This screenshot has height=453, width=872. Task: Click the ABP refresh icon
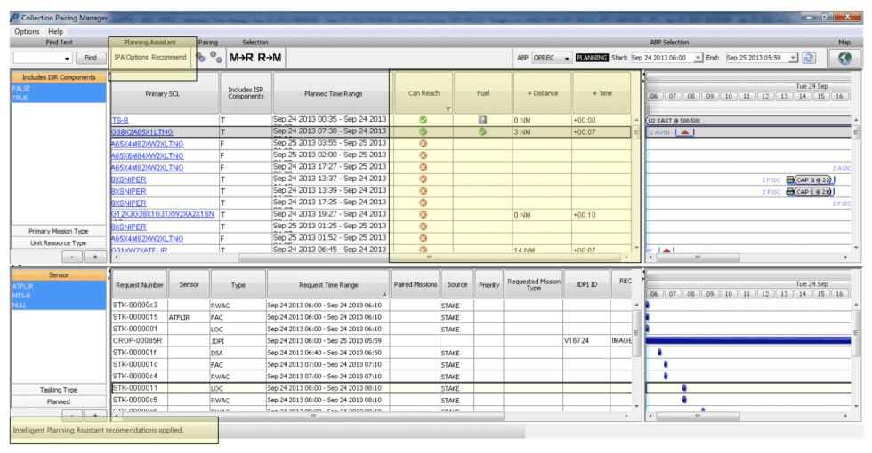coord(809,58)
